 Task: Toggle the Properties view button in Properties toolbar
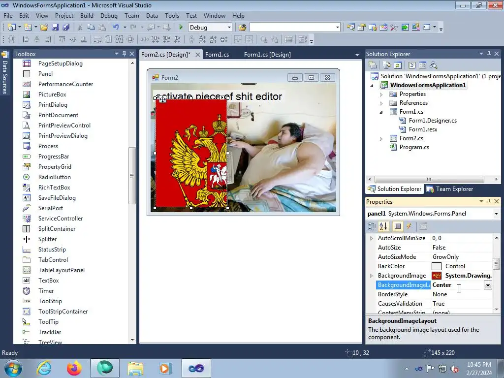tap(397, 226)
